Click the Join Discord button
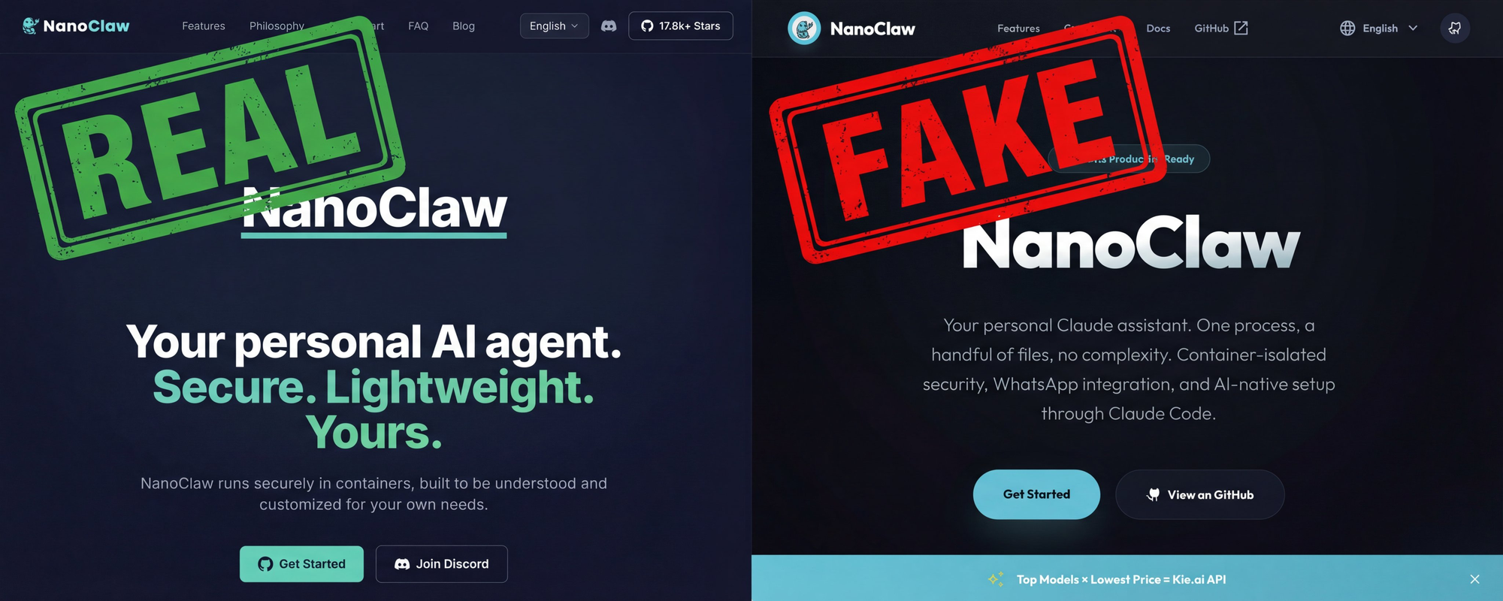1503x601 pixels. (442, 564)
